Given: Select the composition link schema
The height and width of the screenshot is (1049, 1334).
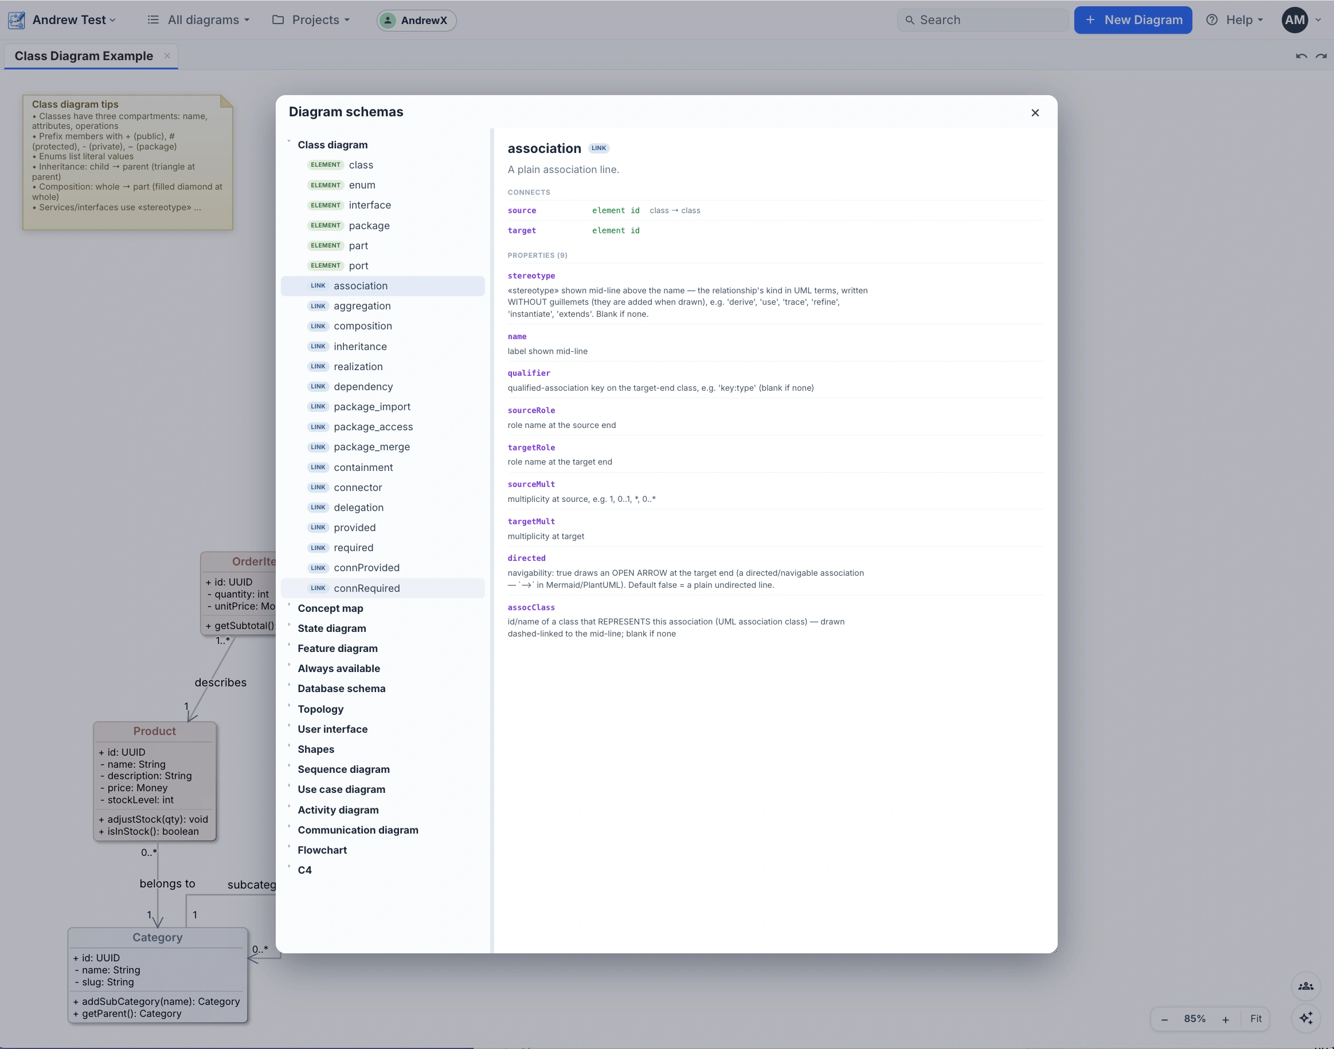Looking at the screenshot, I should (383, 326).
